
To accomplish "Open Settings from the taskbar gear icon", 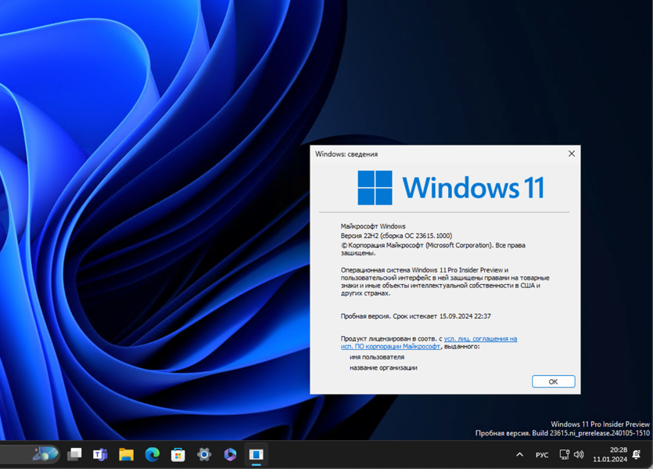I will coord(205,453).
